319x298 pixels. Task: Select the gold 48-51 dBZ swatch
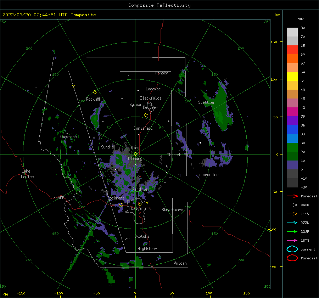[292, 85]
